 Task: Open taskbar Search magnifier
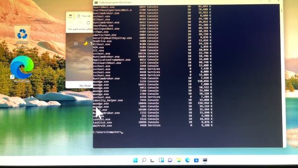144,160
